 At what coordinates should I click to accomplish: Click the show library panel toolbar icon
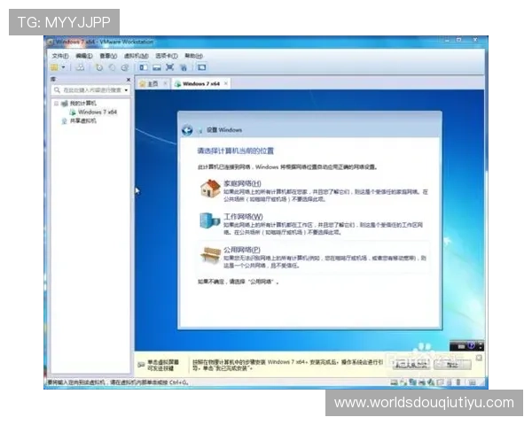pos(143,66)
